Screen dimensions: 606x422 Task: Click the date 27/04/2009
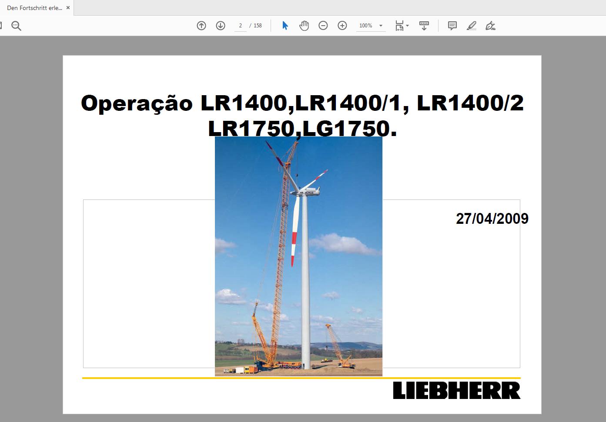click(x=492, y=218)
